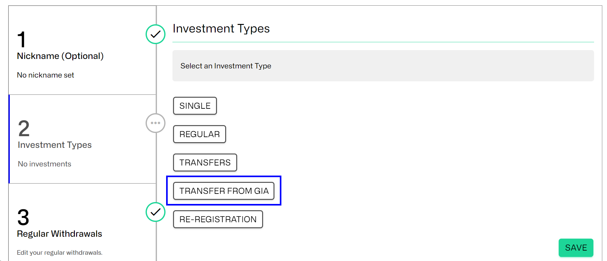Viewport: 607px width, 261px height.
Task: Choose the REGULAR investment type
Action: (200, 134)
